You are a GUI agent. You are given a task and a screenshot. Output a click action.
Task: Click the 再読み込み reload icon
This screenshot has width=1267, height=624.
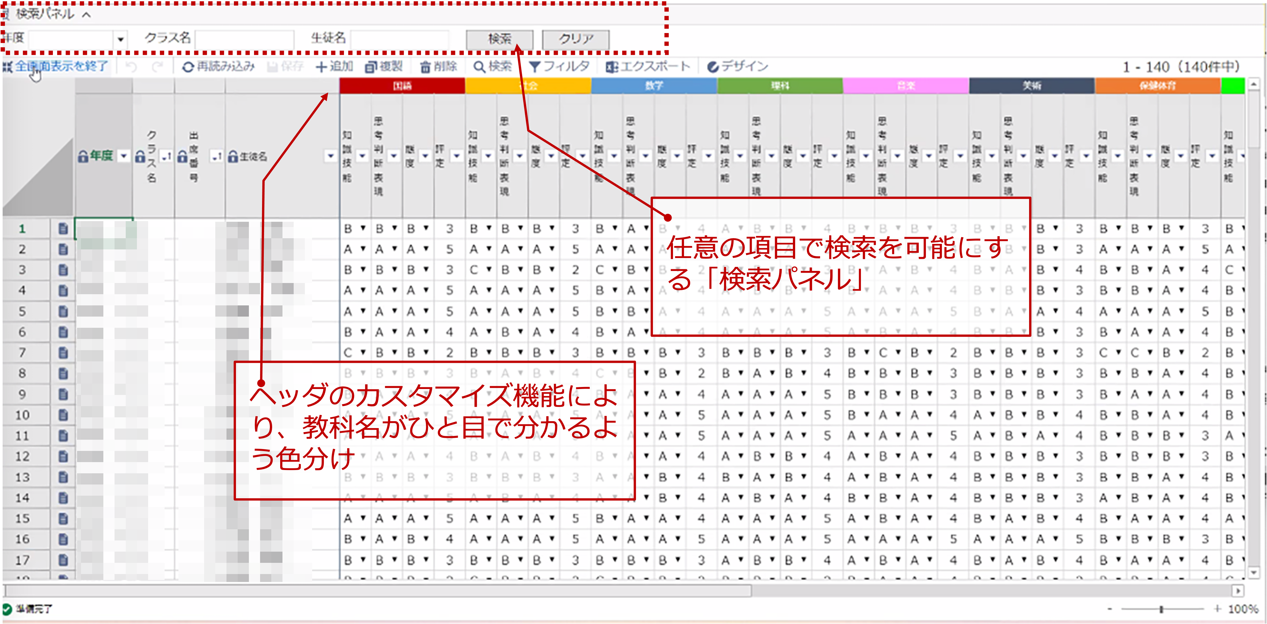click(x=188, y=67)
